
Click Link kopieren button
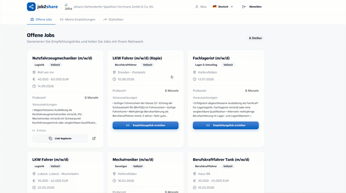pos(60,138)
